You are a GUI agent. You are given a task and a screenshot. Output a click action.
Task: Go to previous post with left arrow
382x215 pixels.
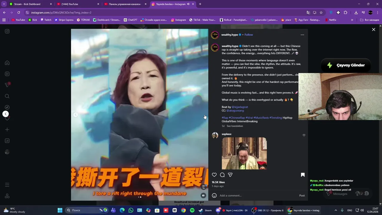[5, 114]
